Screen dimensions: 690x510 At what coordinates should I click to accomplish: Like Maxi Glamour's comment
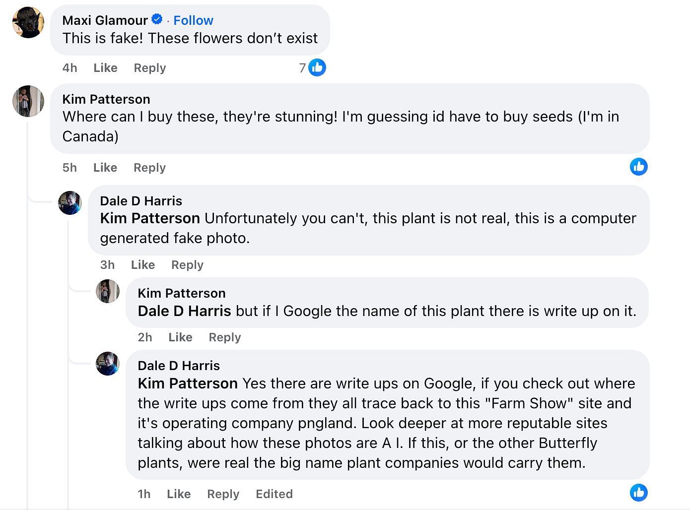click(105, 68)
